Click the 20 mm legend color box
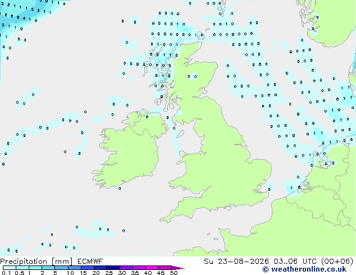 pyautogui.click(x=100, y=268)
